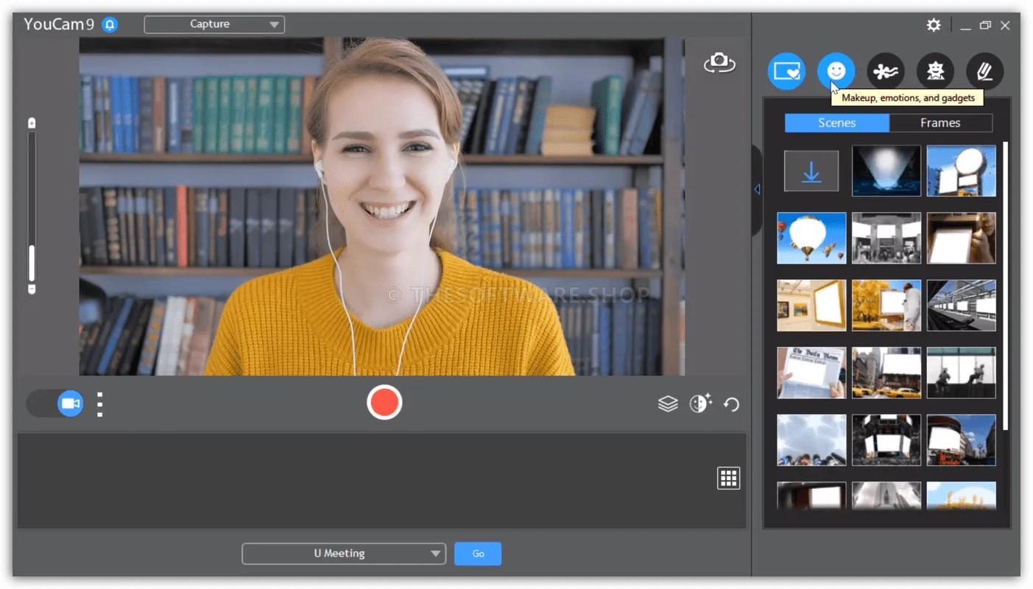Pick the hand-held photo scene

pos(962,238)
